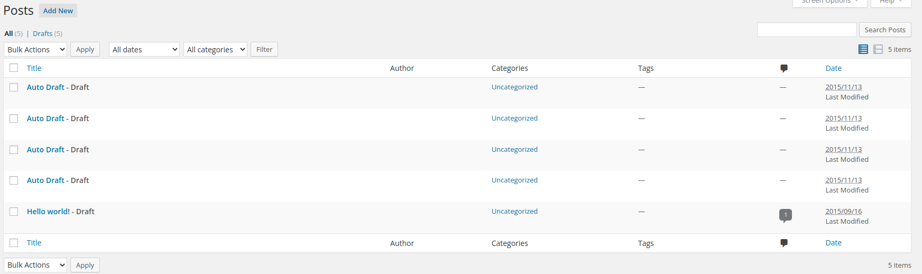This screenshot has width=922, height=274.
Task: Open the Hello world! post title link
Action: [48, 212]
